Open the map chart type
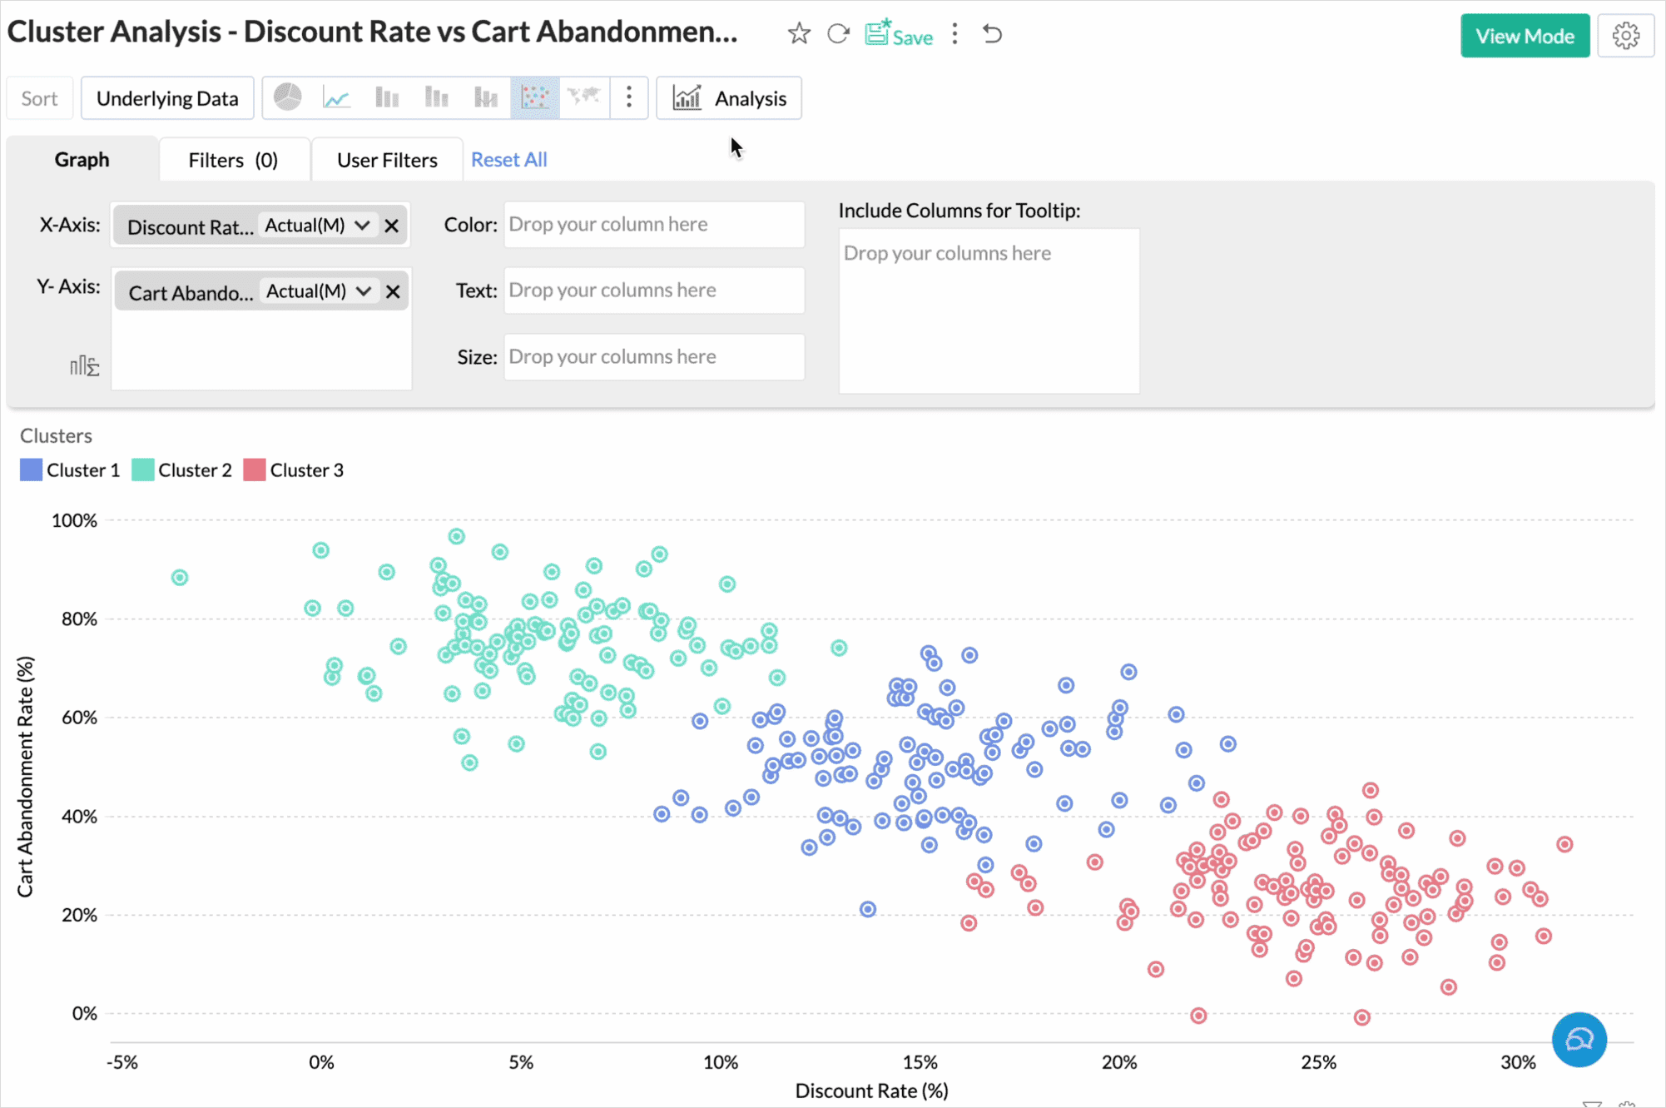 [x=585, y=97]
